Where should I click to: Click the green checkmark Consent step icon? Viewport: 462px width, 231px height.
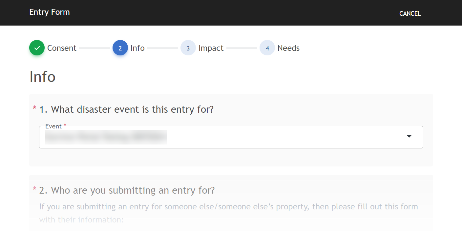(37, 48)
